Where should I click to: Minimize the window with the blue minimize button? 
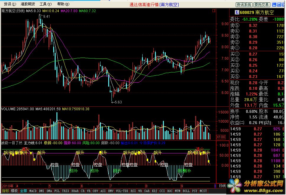274,4
